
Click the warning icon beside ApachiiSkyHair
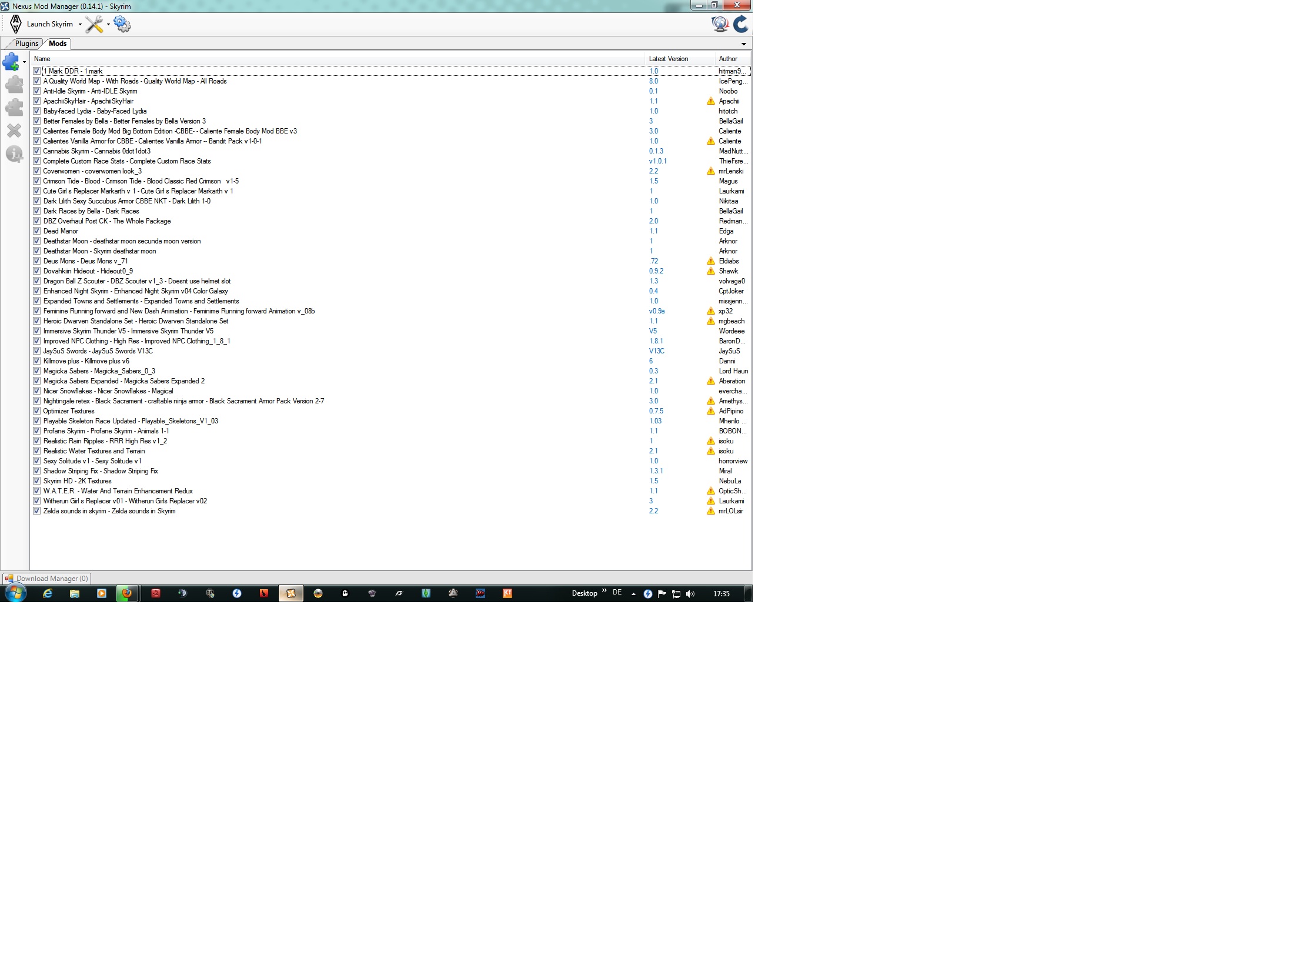click(710, 101)
